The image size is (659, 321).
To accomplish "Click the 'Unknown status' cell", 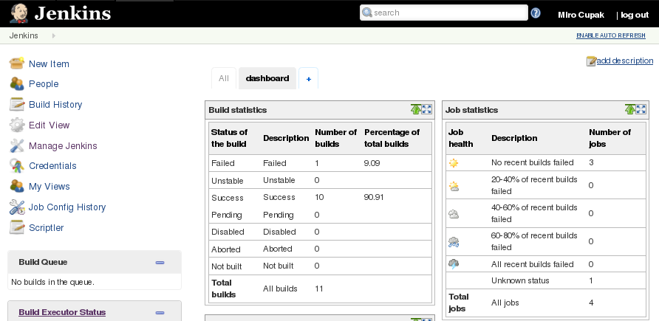I will pos(520,280).
